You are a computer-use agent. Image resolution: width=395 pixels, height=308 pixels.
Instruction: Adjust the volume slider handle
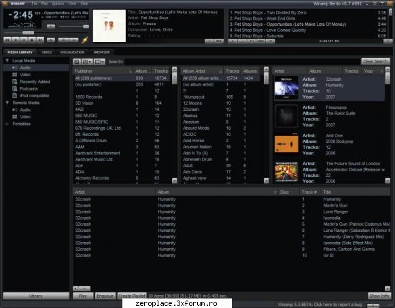pyautogui.click(x=86, y=27)
